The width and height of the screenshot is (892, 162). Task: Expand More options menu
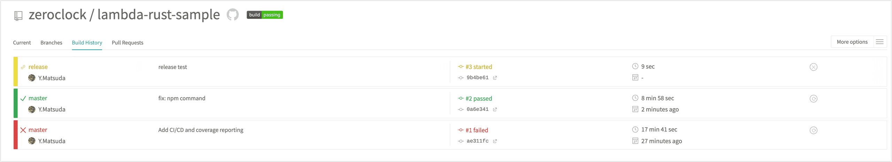(x=852, y=42)
